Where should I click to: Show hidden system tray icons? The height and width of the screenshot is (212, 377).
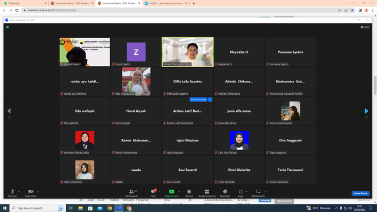[x=336, y=208]
